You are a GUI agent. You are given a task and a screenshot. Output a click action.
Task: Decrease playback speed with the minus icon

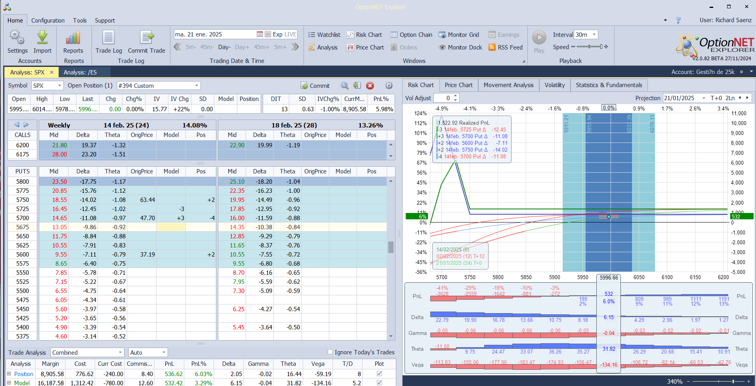coord(573,47)
